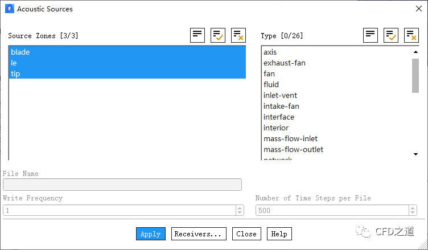Deselect all Source Zones entries
Screen dimensions: 428x250
[x=238, y=35]
